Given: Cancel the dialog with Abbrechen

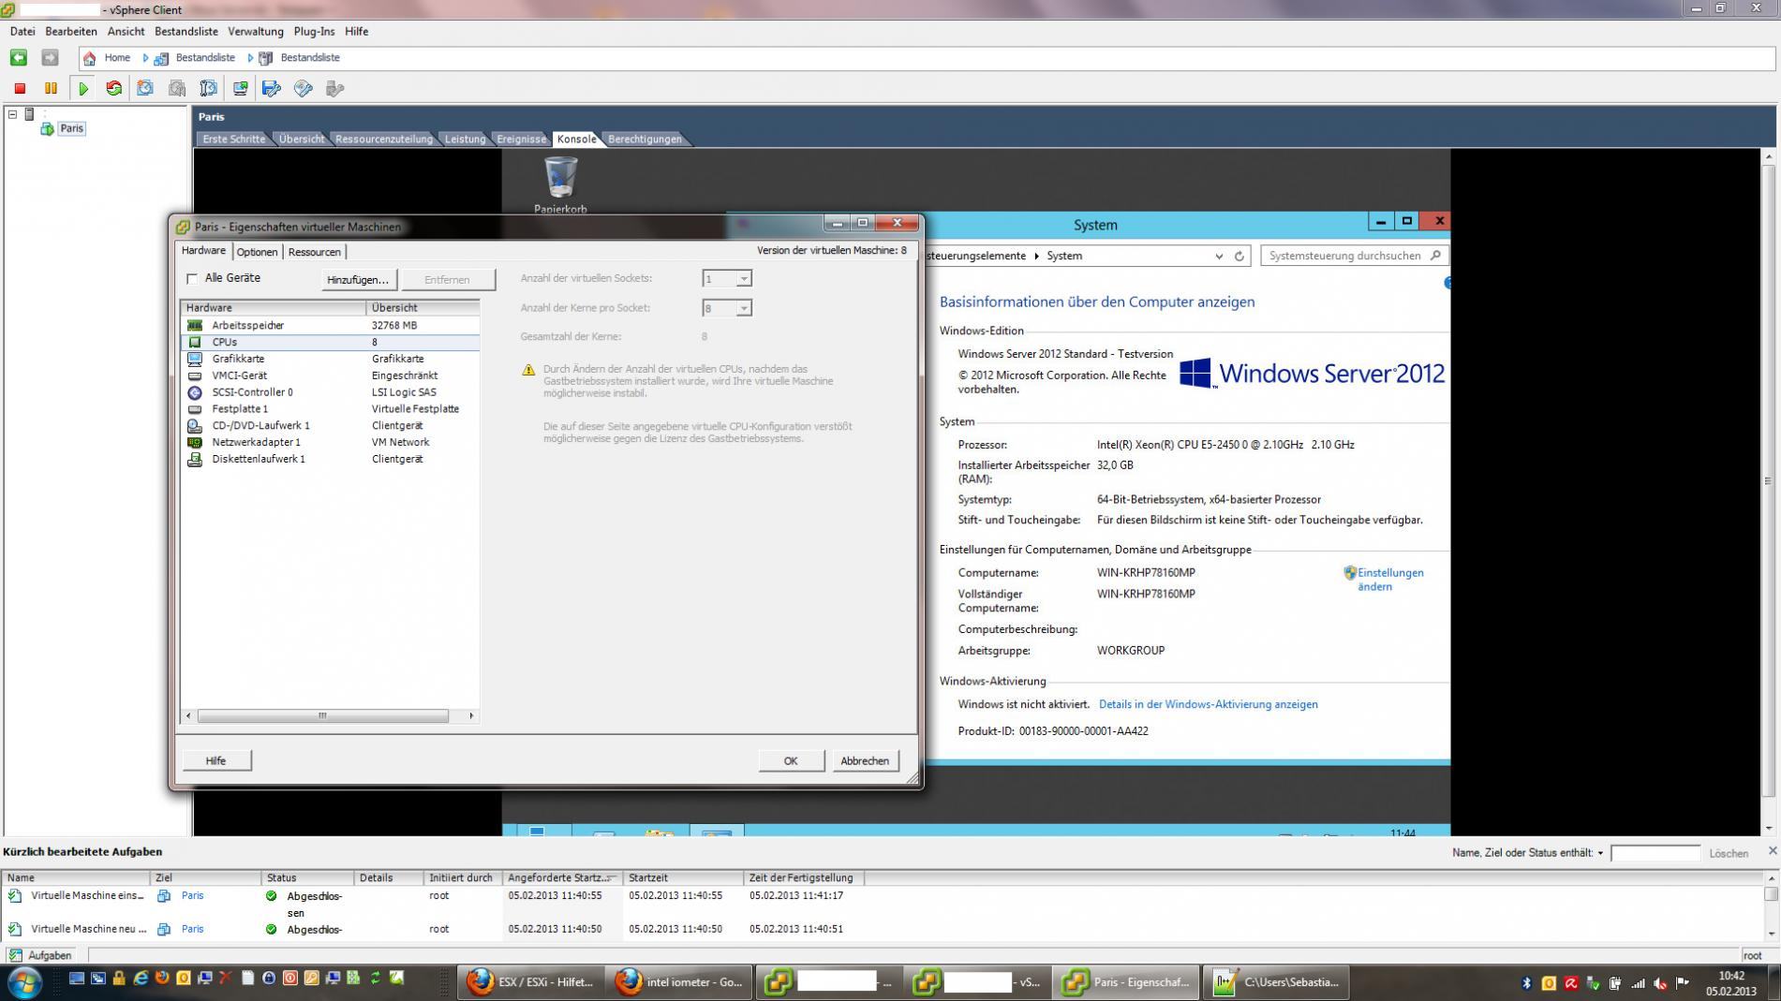Looking at the screenshot, I should [x=865, y=760].
